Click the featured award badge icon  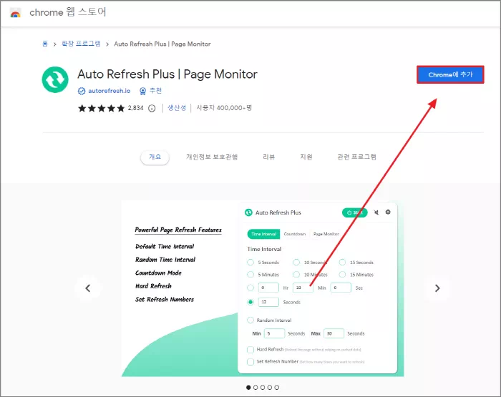(x=143, y=91)
